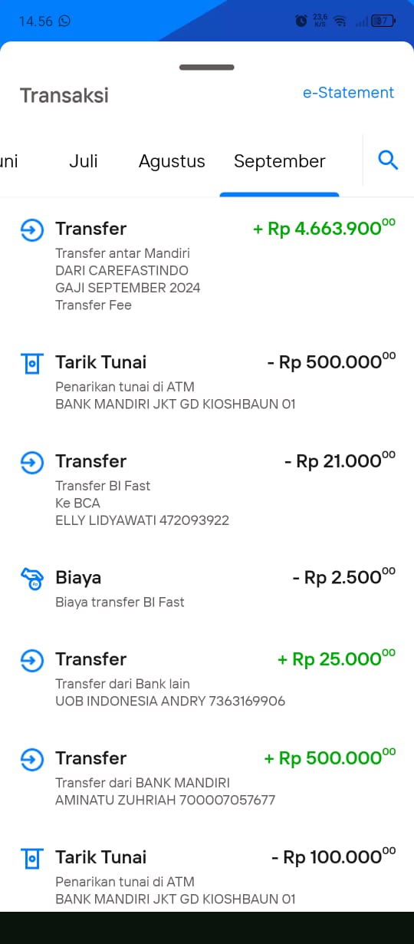This screenshot has width=414, height=944.
Task: Tap the Biaya fee icon
Action: pyautogui.click(x=31, y=579)
